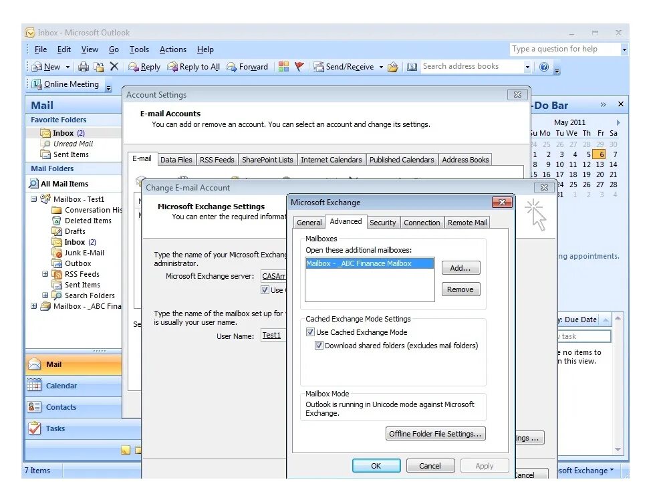Screen dimensions: 663x504
Task: Click the Online Meeting toolbar button
Action: point(65,84)
